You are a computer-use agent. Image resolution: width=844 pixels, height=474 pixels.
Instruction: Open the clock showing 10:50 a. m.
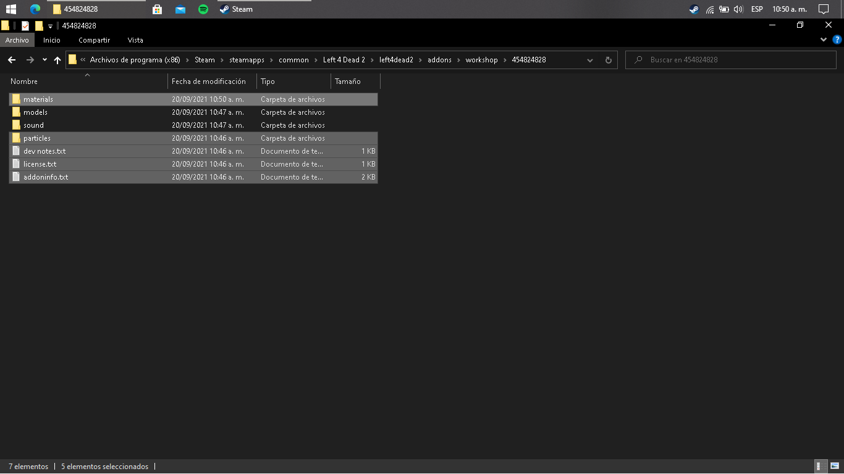[790, 9]
